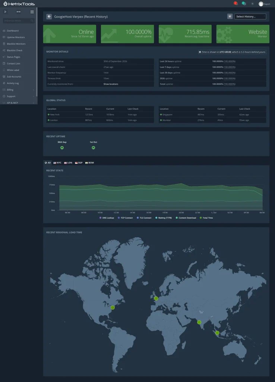Switch to the SGP location tab
This screenshot has height=382, width=275.
click(79, 163)
